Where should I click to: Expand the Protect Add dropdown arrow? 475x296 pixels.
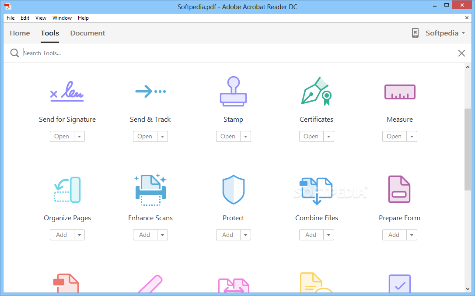click(246, 235)
